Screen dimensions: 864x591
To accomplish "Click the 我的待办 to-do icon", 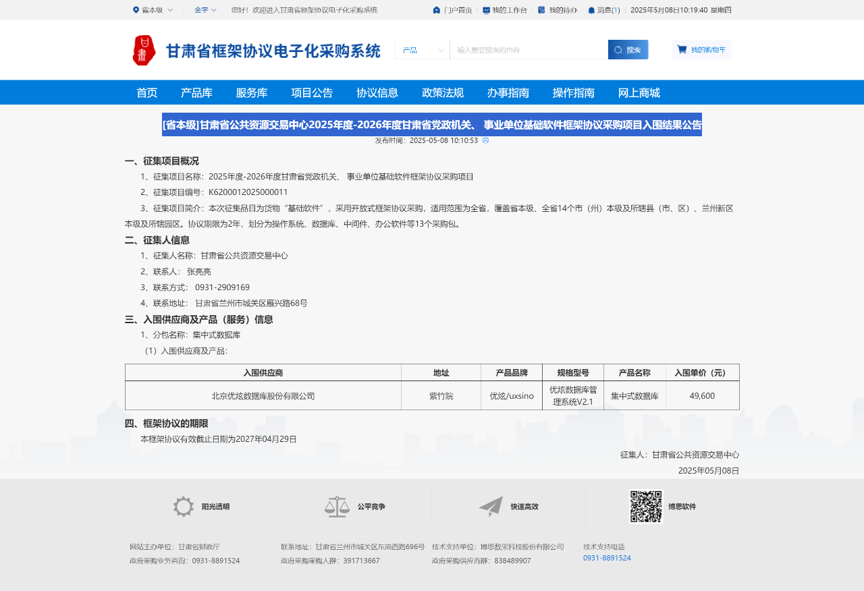I will pyautogui.click(x=541, y=10).
